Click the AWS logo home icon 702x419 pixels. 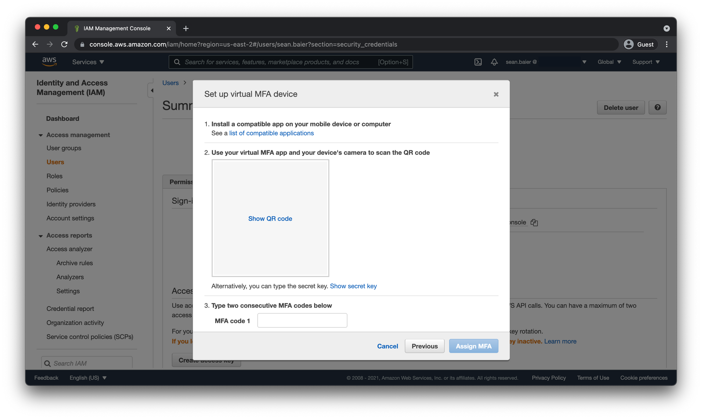tap(49, 61)
